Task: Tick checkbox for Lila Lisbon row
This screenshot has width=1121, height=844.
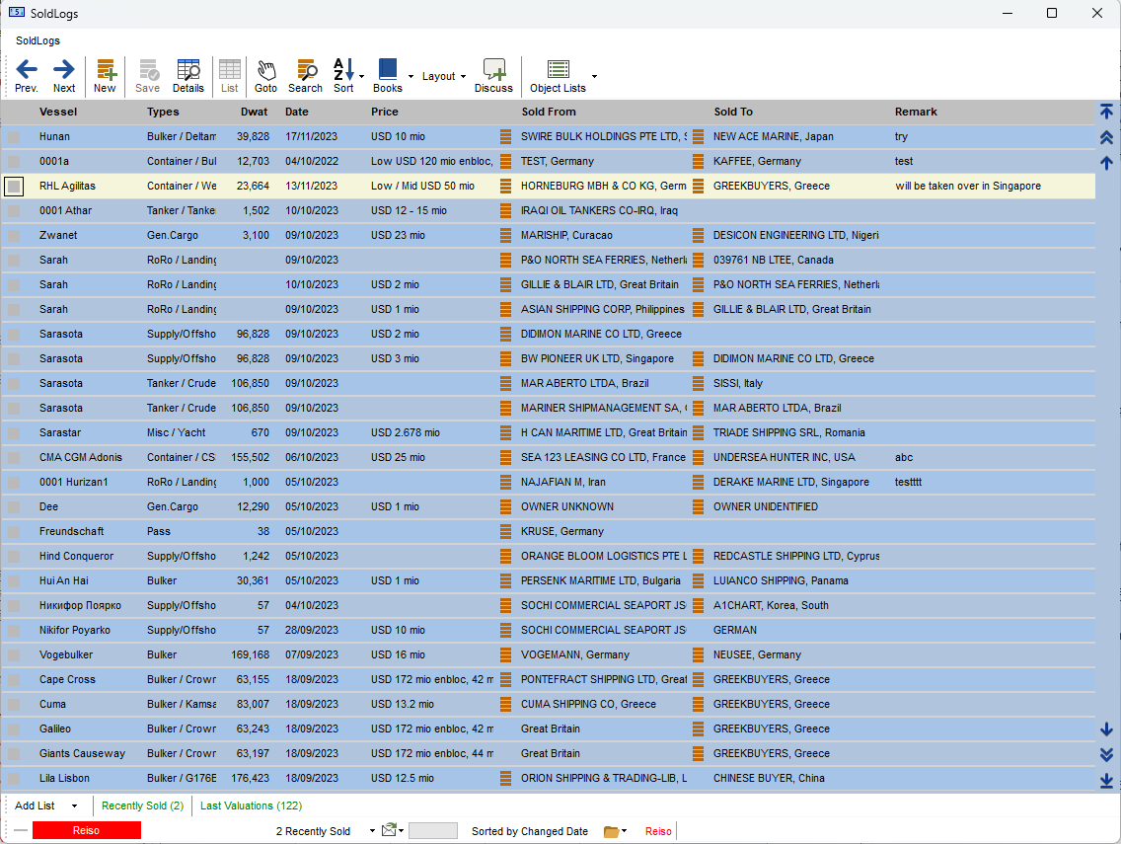Action: point(14,778)
